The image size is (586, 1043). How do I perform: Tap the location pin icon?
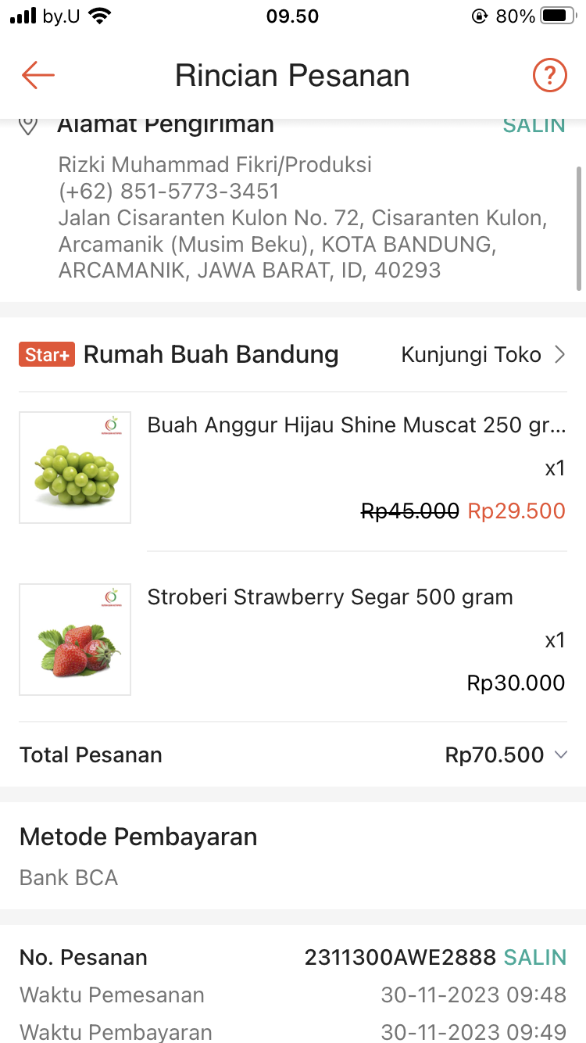tap(28, 125)
